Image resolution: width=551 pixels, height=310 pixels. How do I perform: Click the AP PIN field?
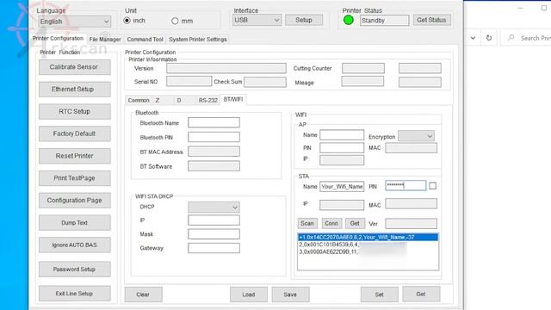(342, 147)
